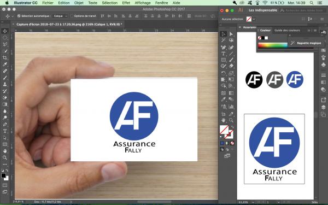Select the Photoshop Crop tool

(x=5, y=58)
